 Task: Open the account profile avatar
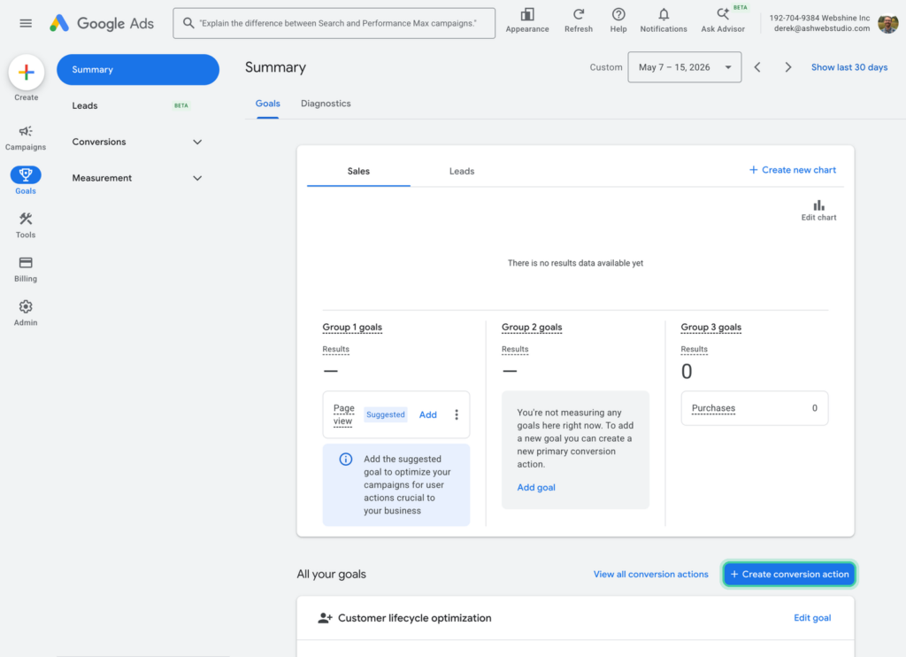pyautogui.click(x=887, y=23)
